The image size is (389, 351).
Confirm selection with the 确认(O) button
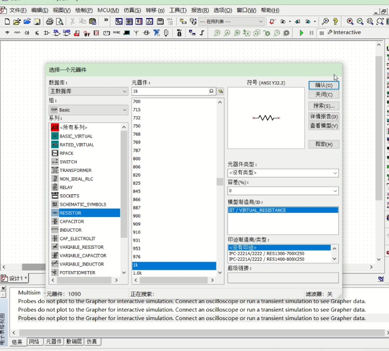click(323, 85)
